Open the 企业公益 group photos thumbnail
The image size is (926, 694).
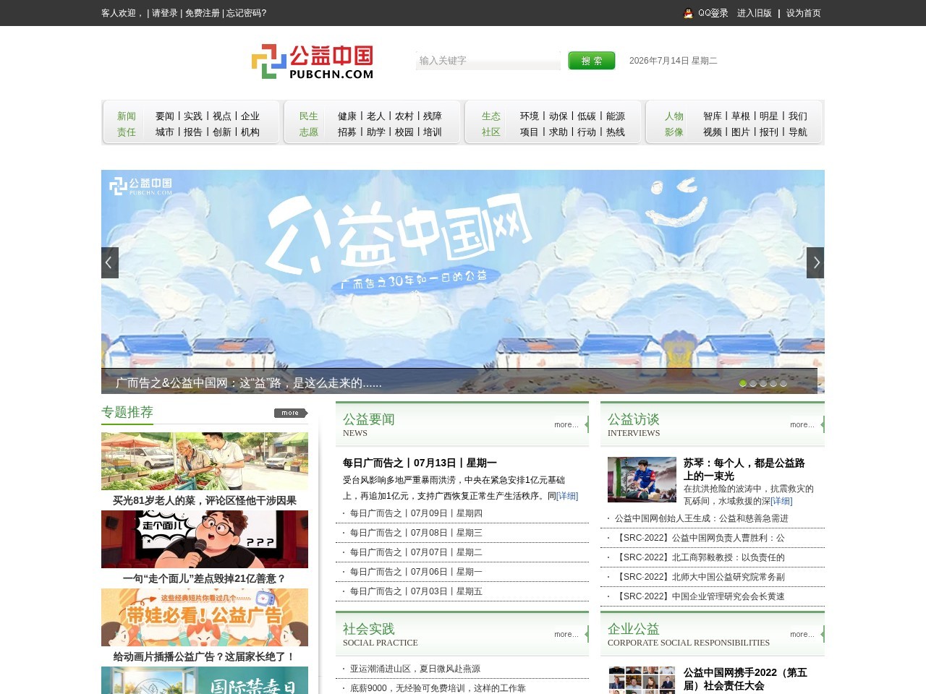pyautogui.click(x=642, y=680)
